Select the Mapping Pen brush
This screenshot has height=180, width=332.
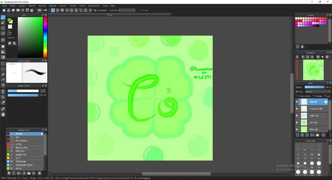coord(25,148)
